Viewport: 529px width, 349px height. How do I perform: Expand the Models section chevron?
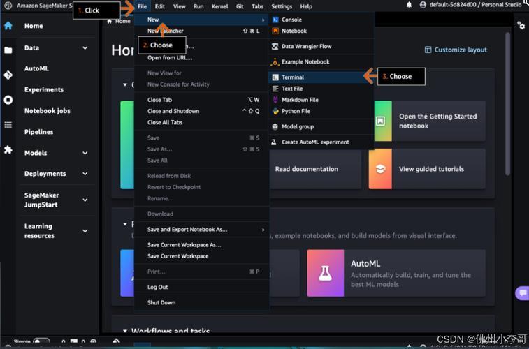click(85, 153)
